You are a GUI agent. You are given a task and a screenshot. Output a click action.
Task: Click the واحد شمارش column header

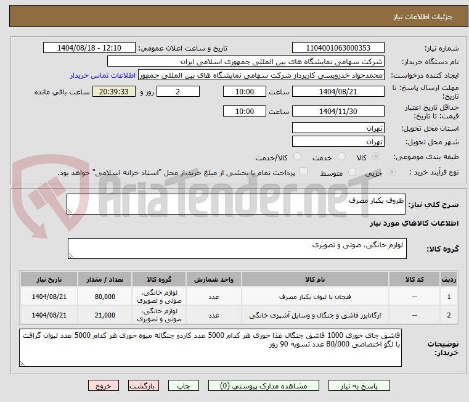214,279
